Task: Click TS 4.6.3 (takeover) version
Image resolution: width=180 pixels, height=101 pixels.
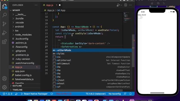Action: (x=96, y=94)
